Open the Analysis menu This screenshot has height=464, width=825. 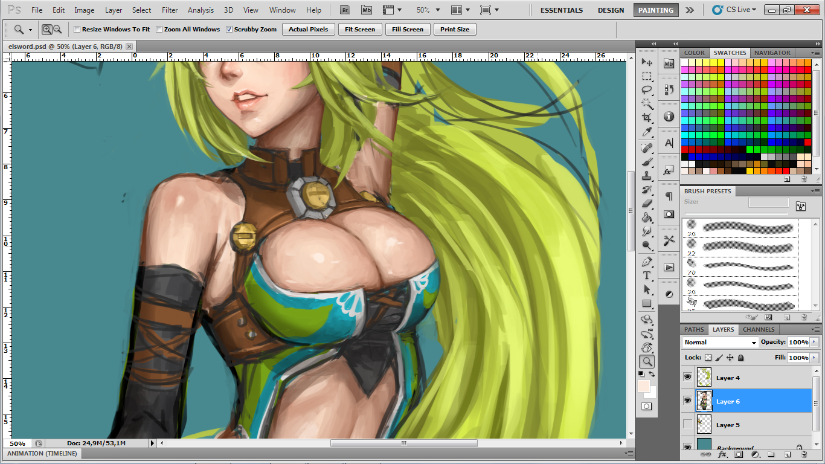pyautogui.click(x=201, y=10)
